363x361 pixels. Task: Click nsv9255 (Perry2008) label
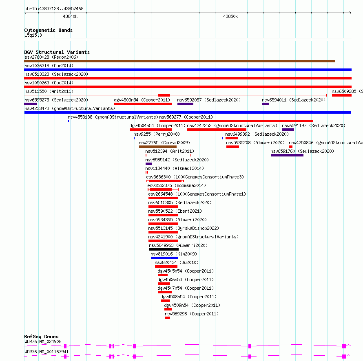coord(157,134)
